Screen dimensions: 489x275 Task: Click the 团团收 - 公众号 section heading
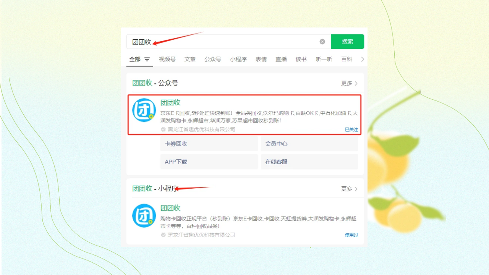click(155, 83)
